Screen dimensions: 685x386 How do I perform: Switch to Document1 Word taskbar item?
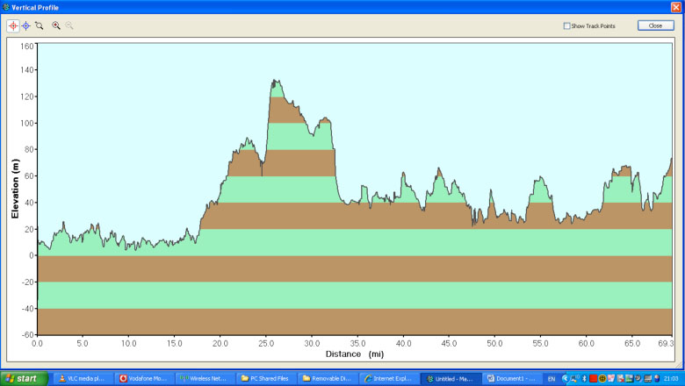point(511,379)
